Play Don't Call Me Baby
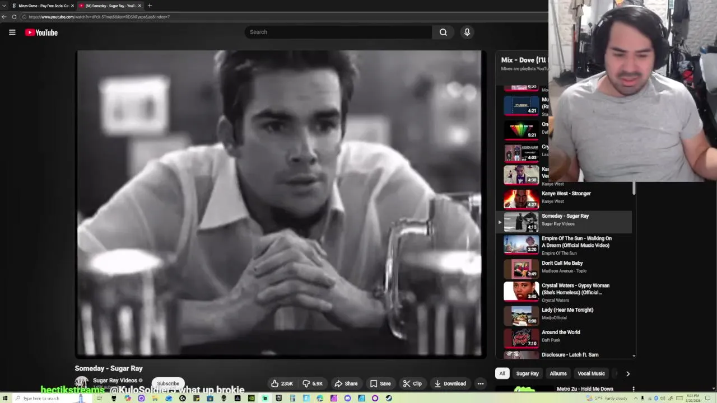This screenshot has width=717, height=403. 562,263
